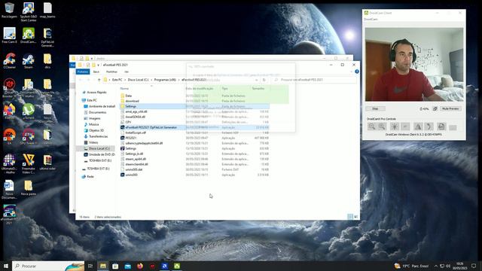Click Este PC in the address breadcrumb

pos(117,80)
